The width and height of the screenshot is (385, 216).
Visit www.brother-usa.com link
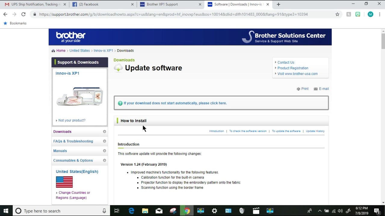click(x=297, y=74)
